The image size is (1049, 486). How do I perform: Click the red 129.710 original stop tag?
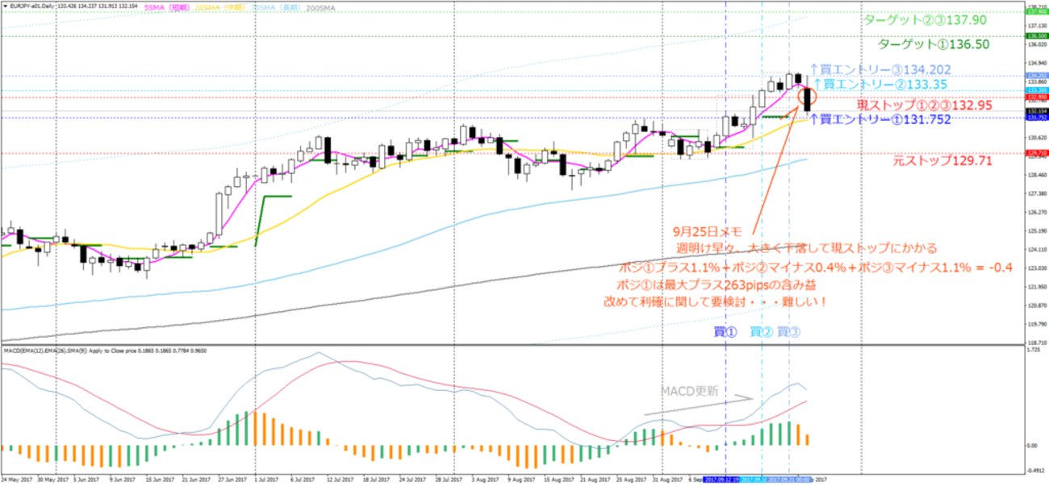coord(1037,152)
